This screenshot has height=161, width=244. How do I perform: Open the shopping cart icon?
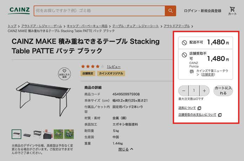click(x=232, y=11)
